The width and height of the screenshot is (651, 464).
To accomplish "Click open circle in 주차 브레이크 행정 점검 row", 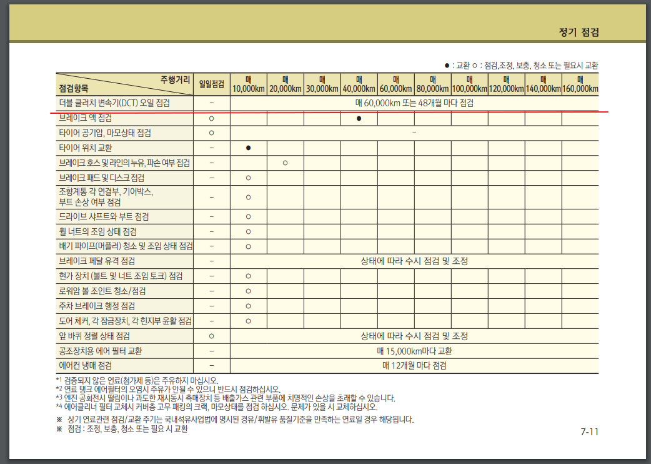I will (x=248, y=306).
